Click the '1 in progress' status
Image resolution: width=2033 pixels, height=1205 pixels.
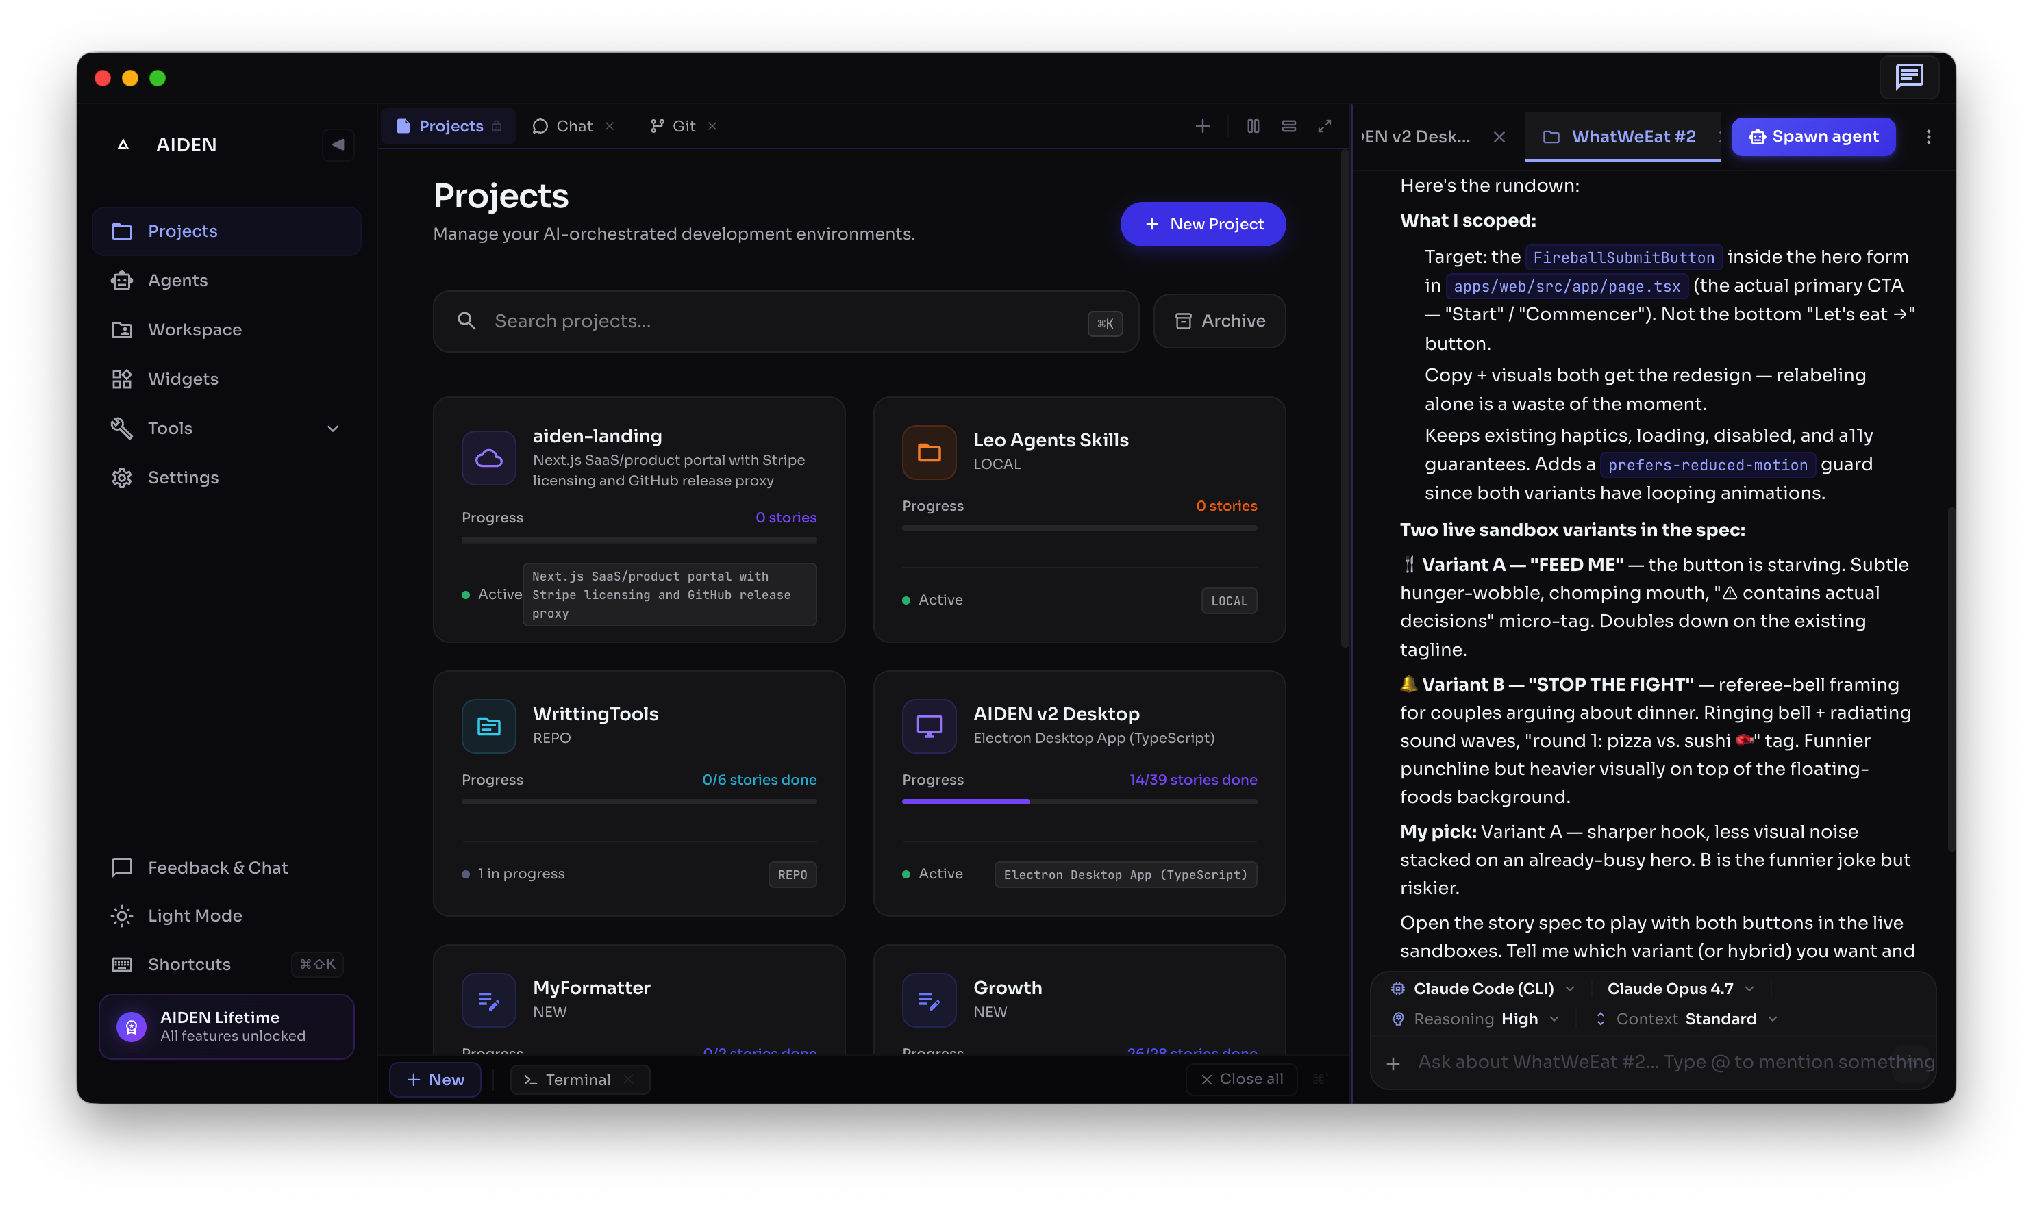(513, 874)
